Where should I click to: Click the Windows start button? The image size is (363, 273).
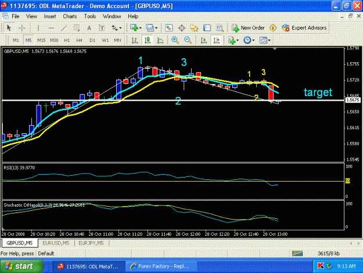pyautogui.click(x=21, y=266)
